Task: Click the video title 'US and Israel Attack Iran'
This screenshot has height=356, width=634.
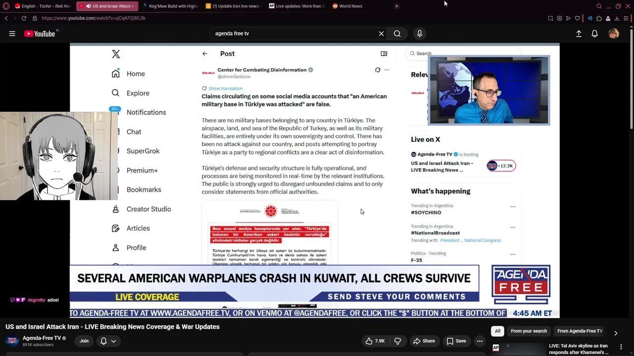Action: 112,327
